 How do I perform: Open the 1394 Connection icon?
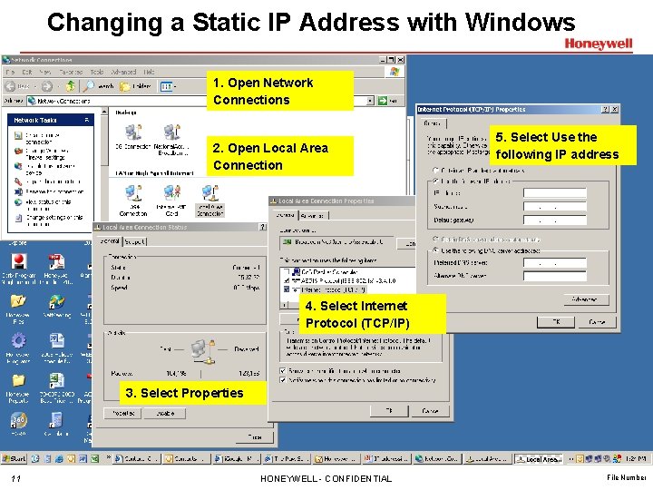[133, 201]
